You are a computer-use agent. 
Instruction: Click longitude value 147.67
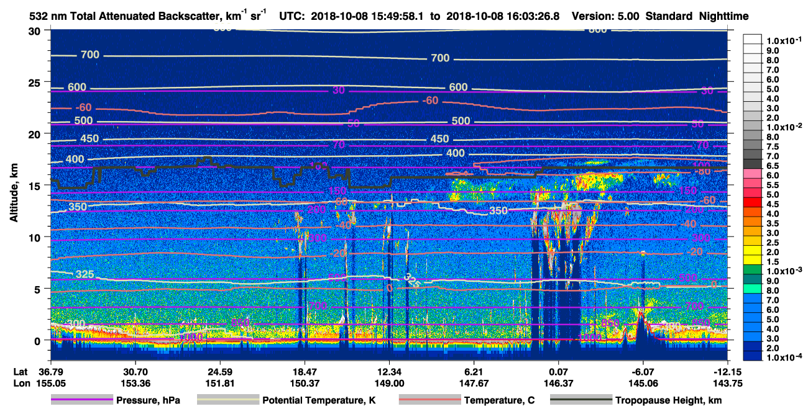(474, 383)
